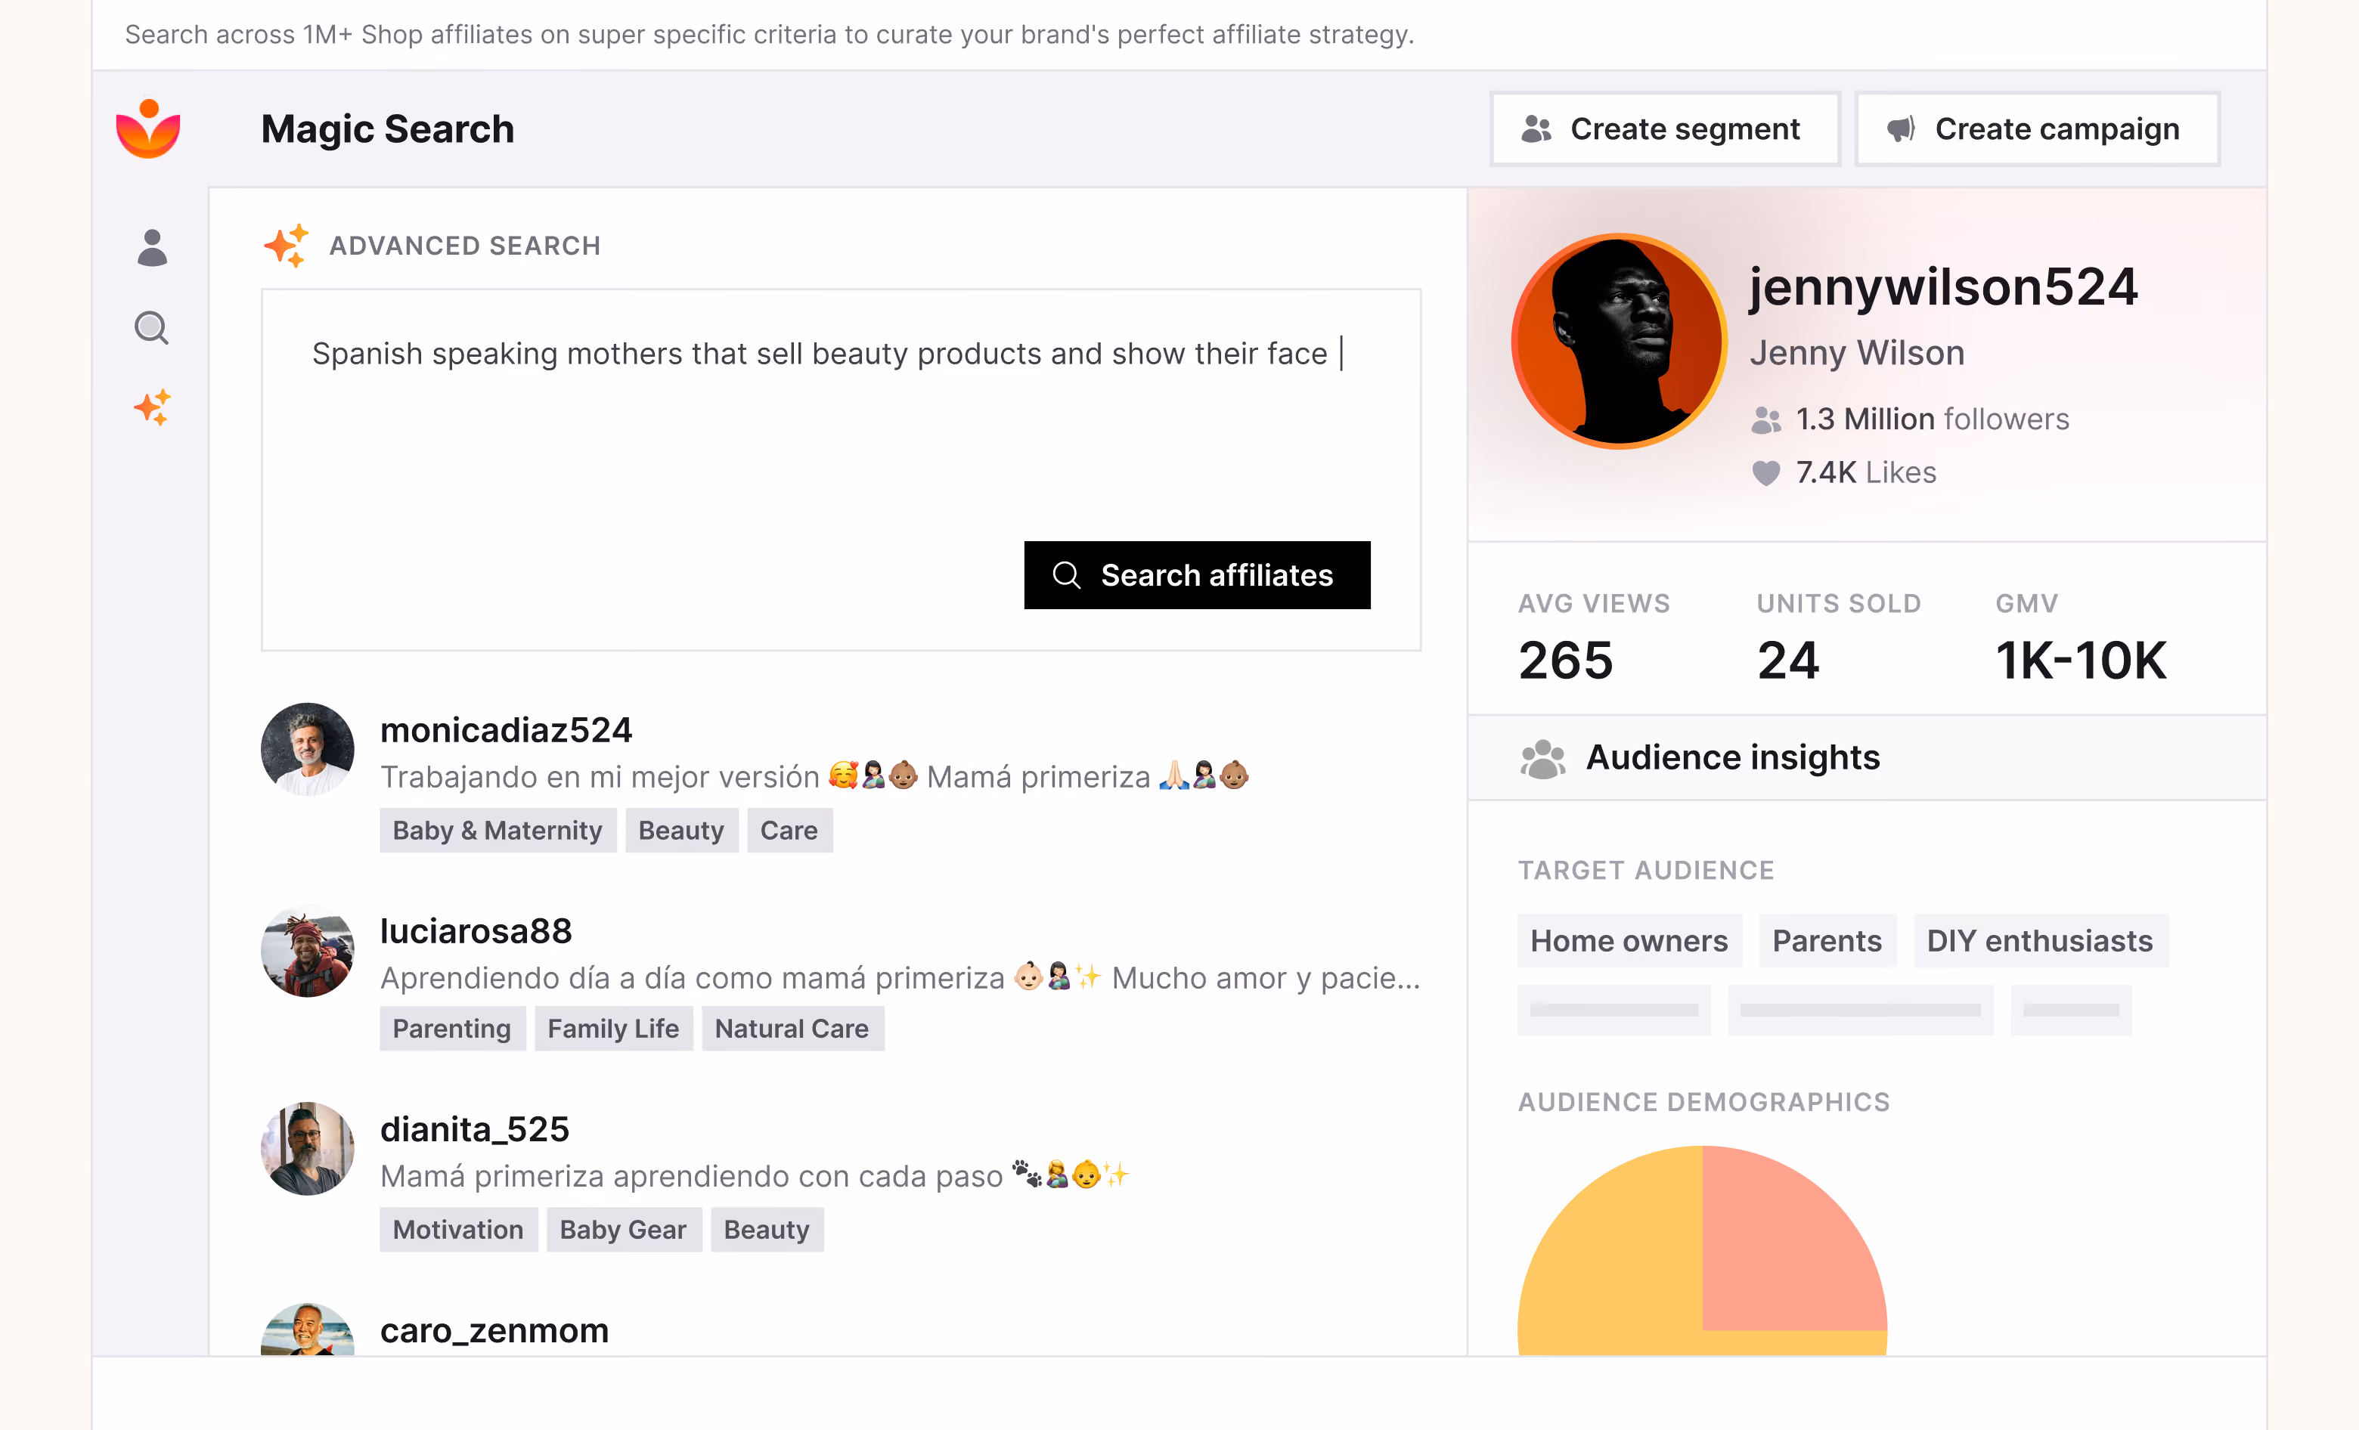Viewport: 2359px width, 1430px height.
Task: Select dianita_525's Beauty tag
Action: [x=767, y=1230]
